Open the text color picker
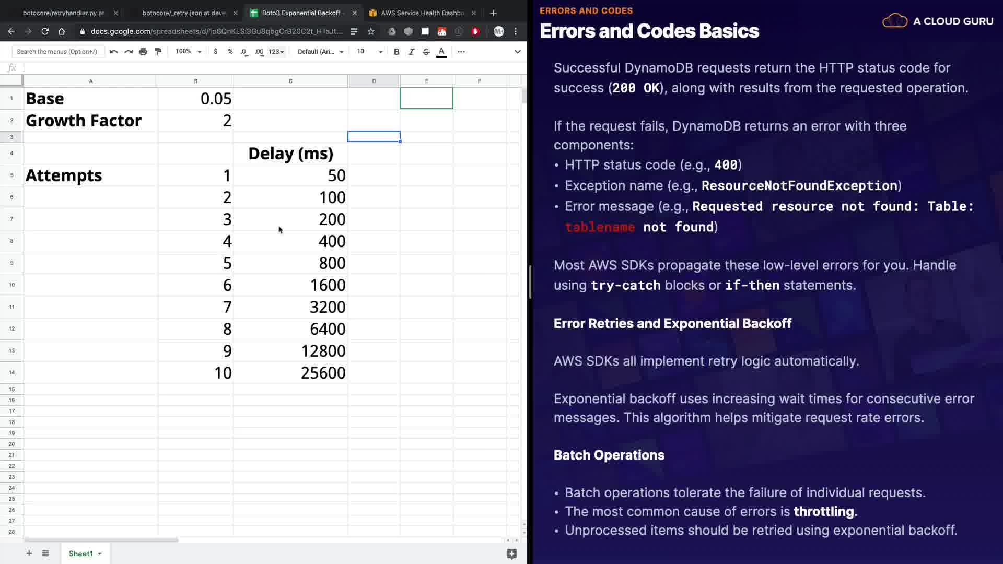1003x564 pixels. tap(441, 52)
